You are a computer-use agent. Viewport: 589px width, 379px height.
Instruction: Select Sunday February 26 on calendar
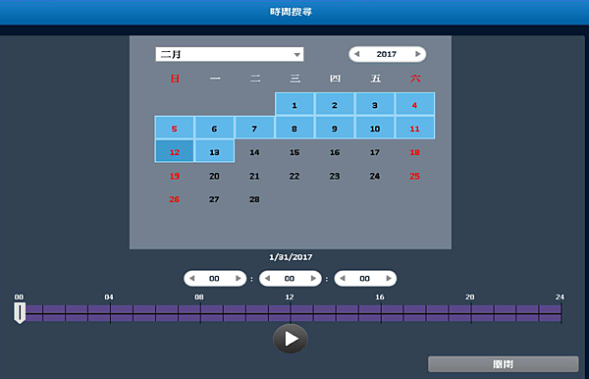coord(175,199)
